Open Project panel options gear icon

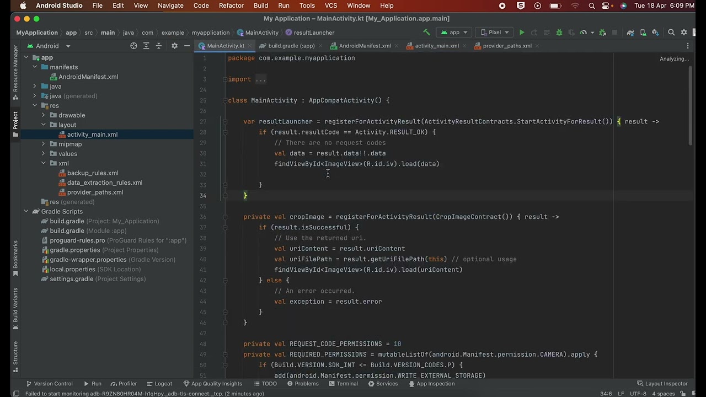click(174, 46)
